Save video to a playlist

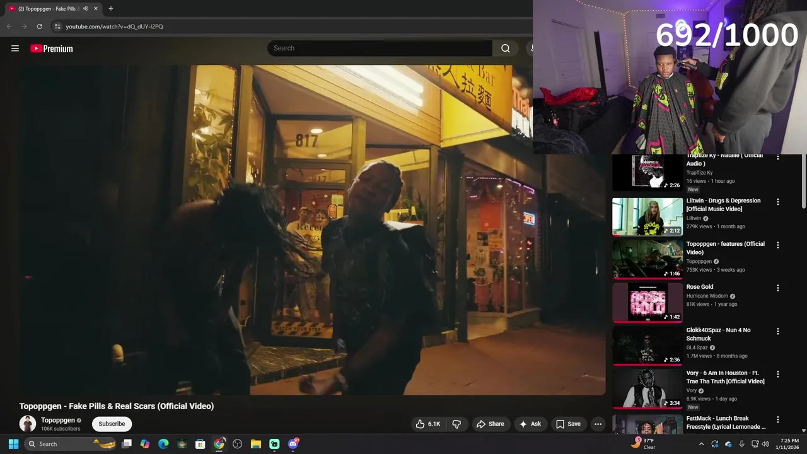click(567, 424)
